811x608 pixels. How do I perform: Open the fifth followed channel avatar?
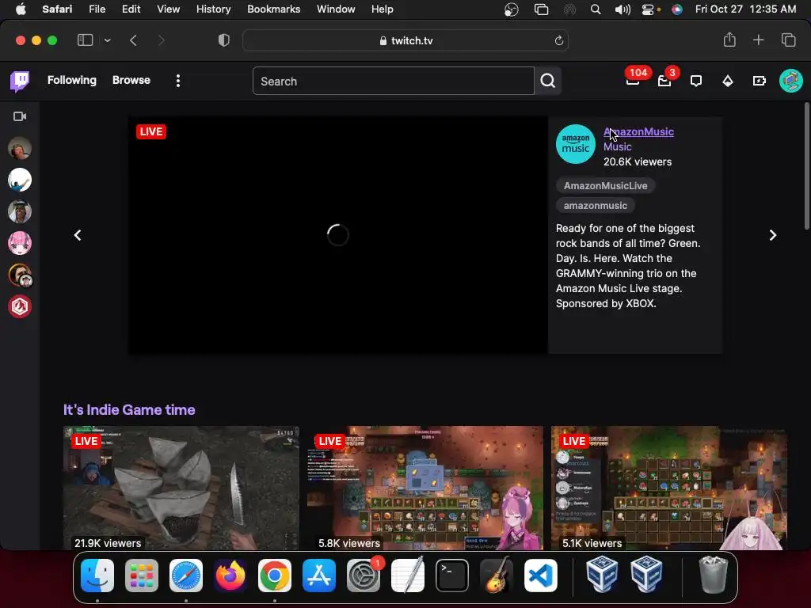(20, 275)
